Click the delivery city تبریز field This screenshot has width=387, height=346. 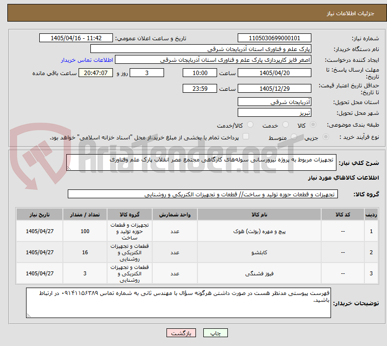tap(274, 112)
